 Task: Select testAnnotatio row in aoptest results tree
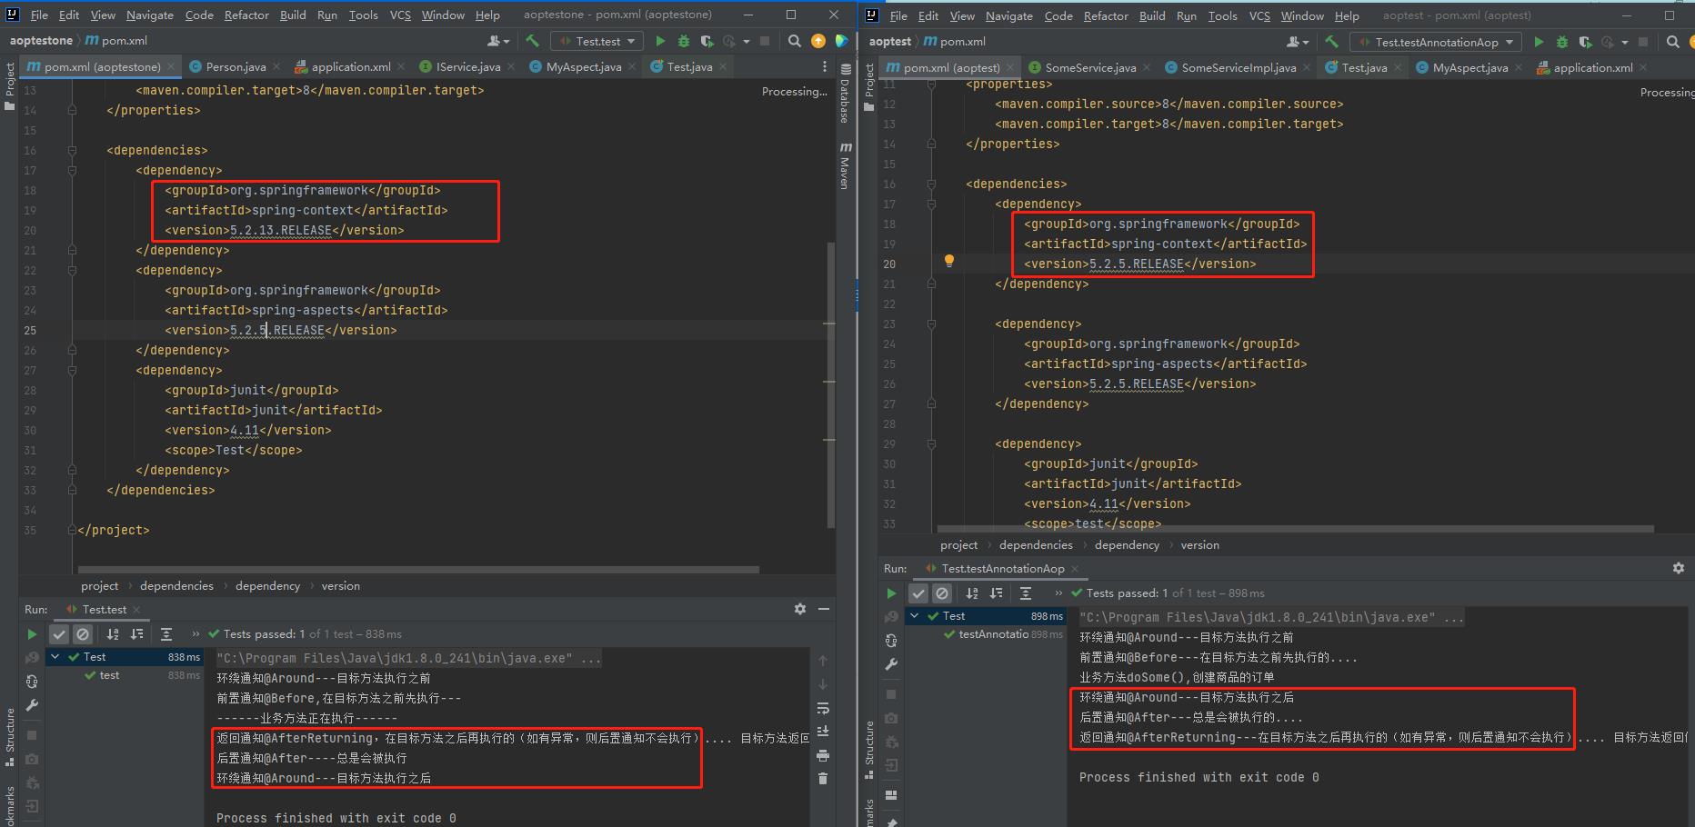click(985, 634)
